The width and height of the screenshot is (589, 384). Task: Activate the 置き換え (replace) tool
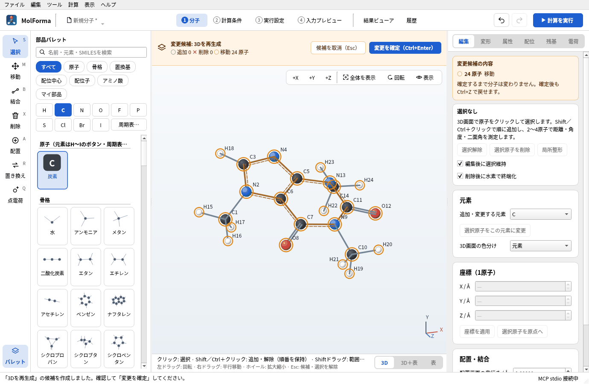[15, 170]
